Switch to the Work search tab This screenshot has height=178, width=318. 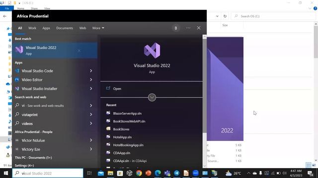coord(32,28)
